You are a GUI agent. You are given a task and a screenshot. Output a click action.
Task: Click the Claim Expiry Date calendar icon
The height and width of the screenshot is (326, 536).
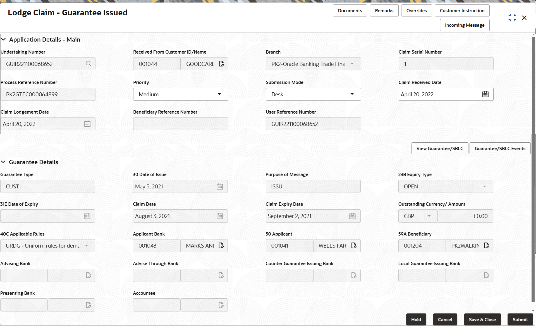(352, 216)
